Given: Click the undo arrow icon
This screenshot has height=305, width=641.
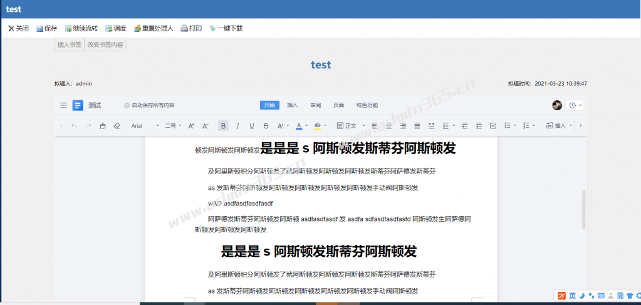Looking at the screenshot, I should point(75,126).
